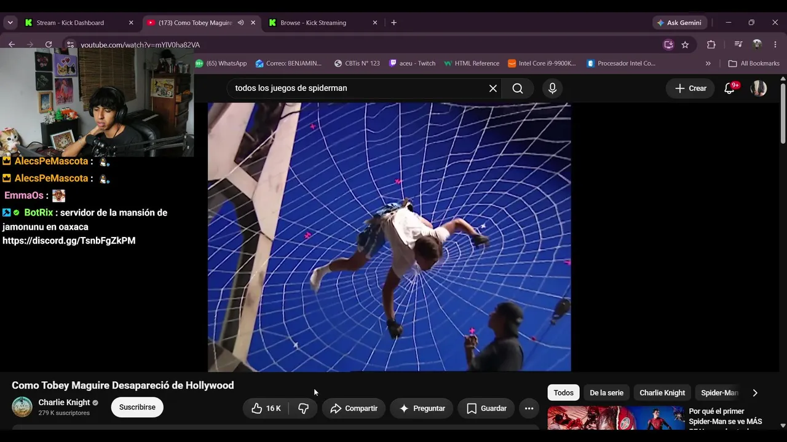Open the HTML Reference bookmark
Screen dimensions: 787x442
click(x=472, y=63)
